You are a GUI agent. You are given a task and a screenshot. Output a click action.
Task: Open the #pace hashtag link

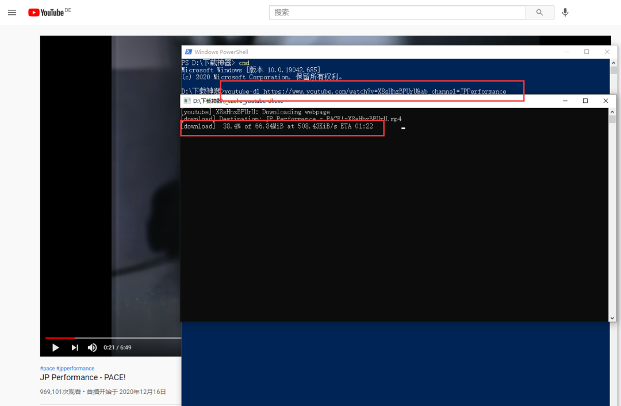pos(47,369)
